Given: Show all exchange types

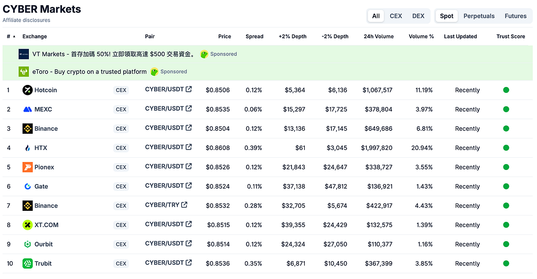Looking at the screenshot, I should 375,16.
